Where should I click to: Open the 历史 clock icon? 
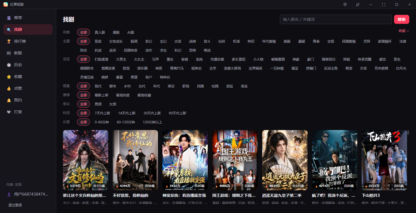coord(9,65)
